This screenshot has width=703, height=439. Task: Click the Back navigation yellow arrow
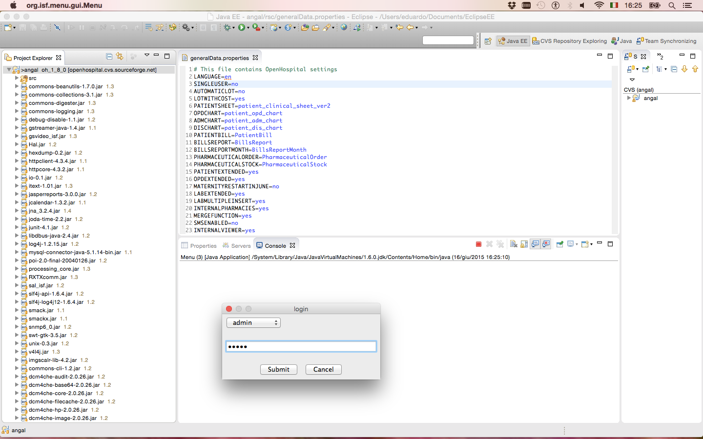(410, 28)
